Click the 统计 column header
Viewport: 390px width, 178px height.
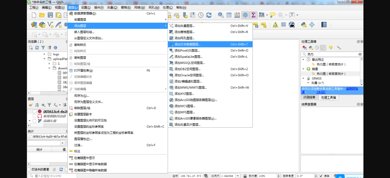39,150
